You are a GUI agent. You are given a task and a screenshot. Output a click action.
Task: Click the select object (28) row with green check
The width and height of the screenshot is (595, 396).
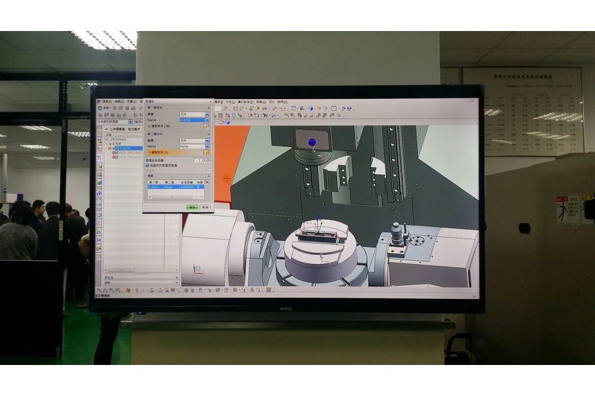click(178, 126)
